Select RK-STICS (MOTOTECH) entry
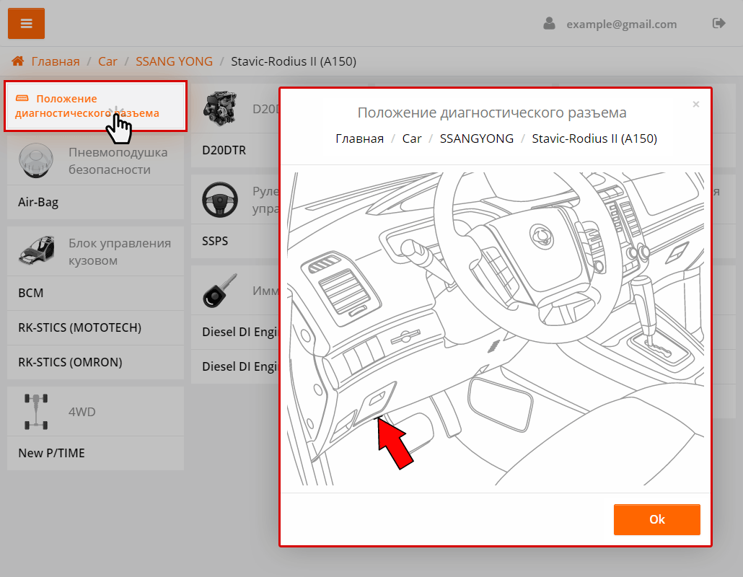This screenshot has width=743, height=577. 79,328
